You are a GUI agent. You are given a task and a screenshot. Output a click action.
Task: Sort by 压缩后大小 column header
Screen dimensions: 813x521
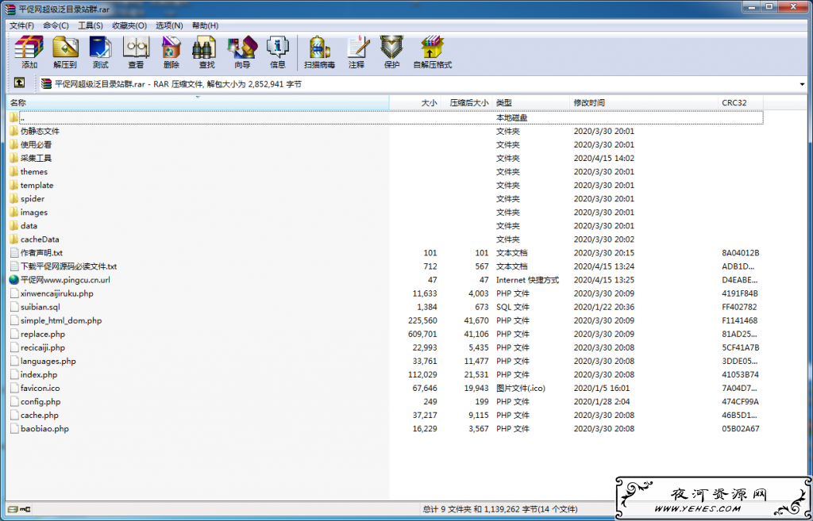click(467, 102)
